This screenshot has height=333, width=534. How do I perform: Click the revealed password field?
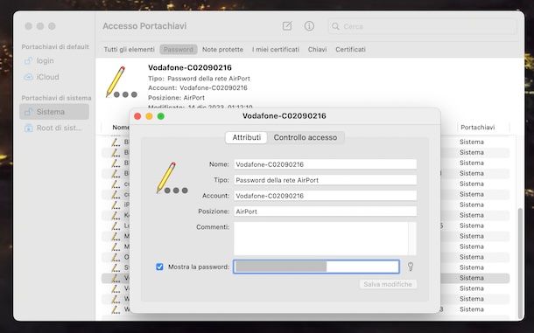[x=316, y=267]
